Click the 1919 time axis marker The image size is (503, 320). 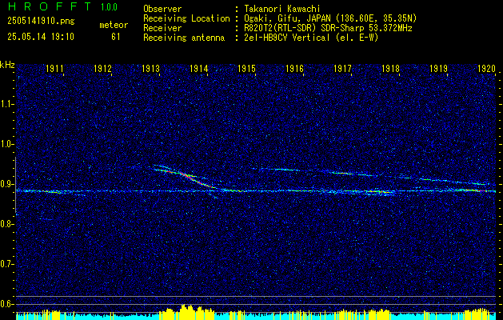coord(438,68)
